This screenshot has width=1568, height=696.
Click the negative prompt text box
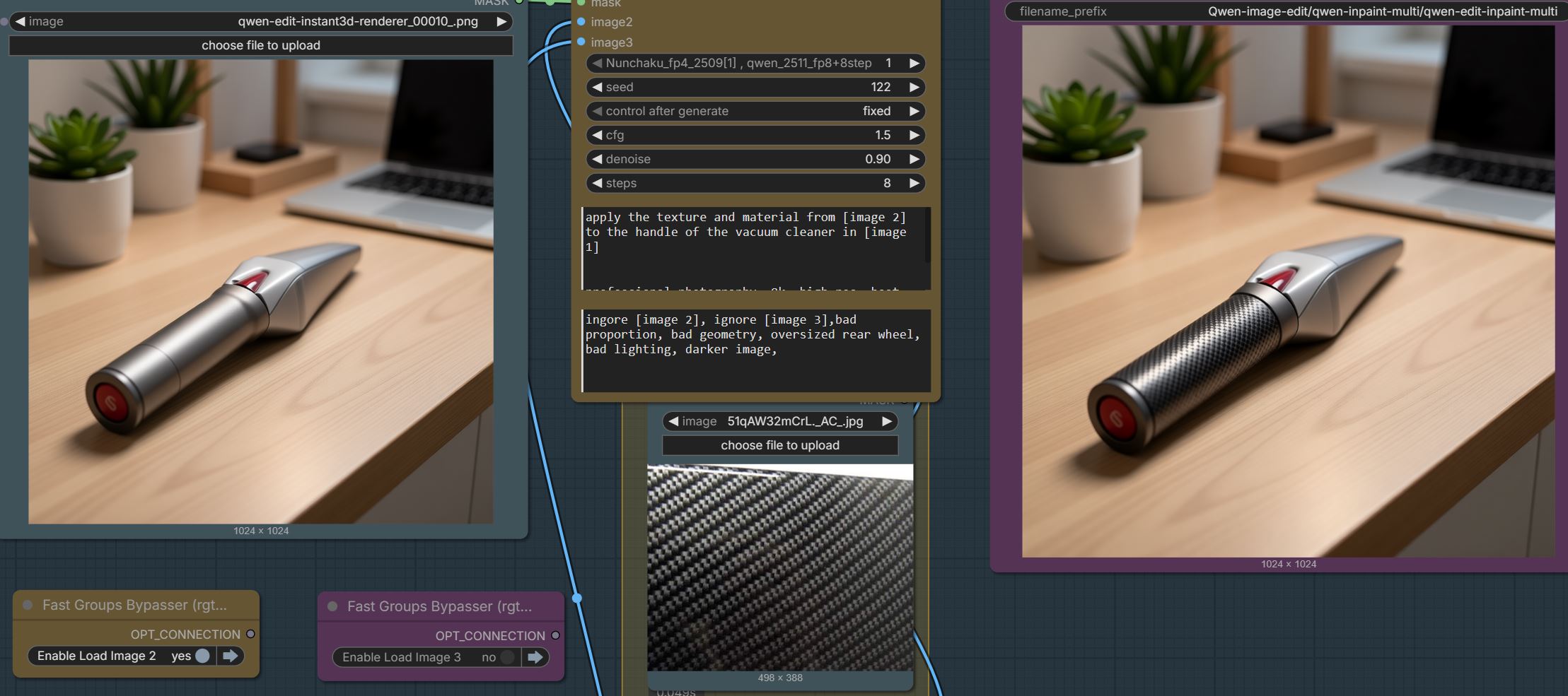point(755,350)
